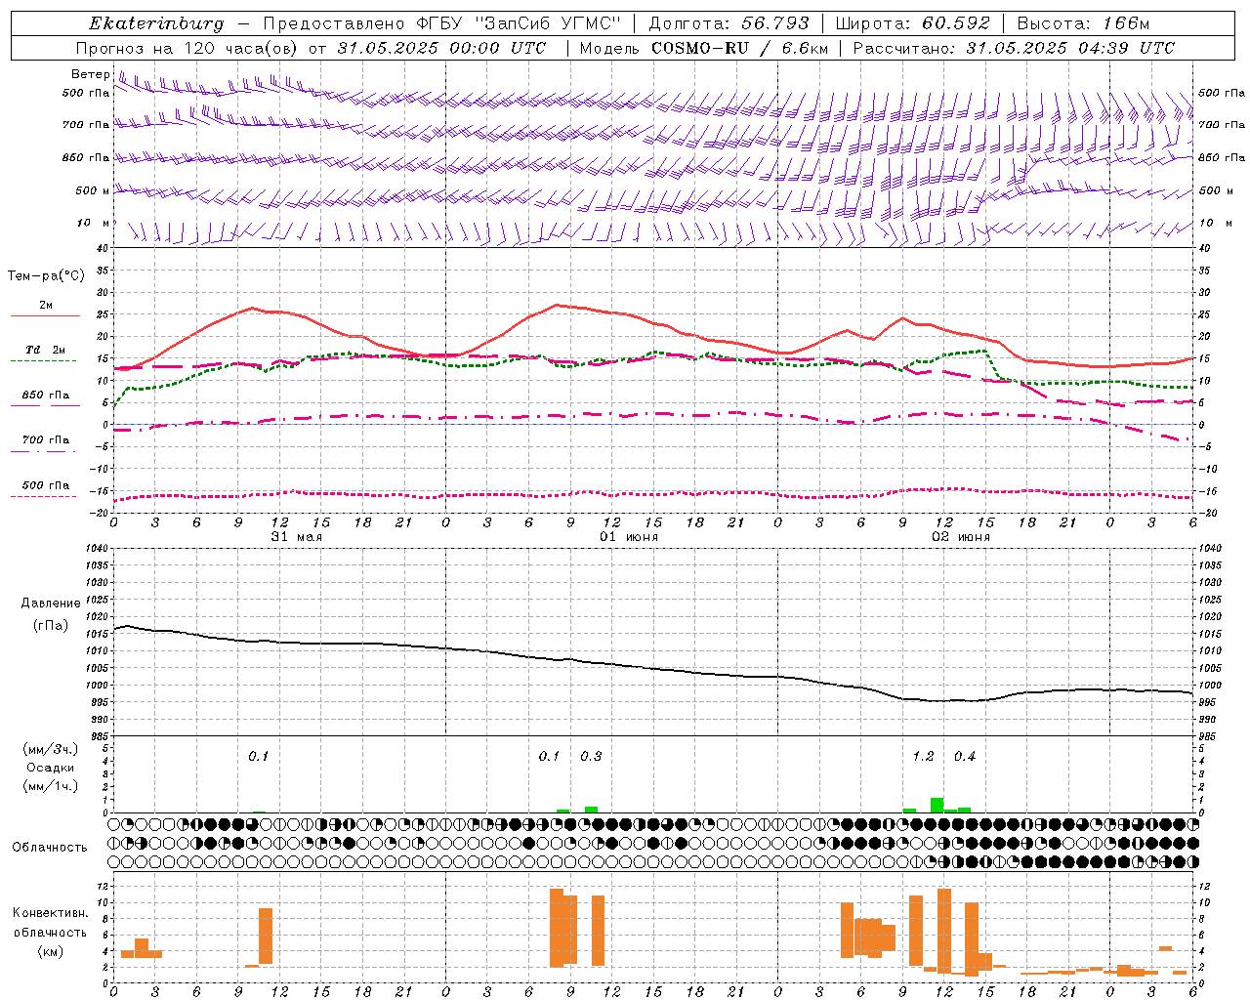Image resolution: width=1250 pixels, height=1000 pixels.
Task: Select the text Предоставлено ФГБУ "ЗапСиб УГМС"
Action: pos(442,23)
